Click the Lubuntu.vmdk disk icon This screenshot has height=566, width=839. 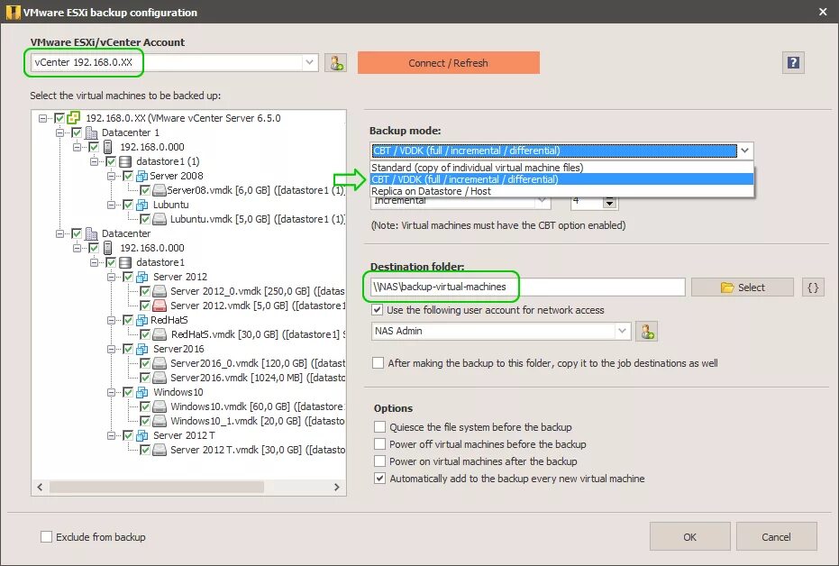[159, 219]
